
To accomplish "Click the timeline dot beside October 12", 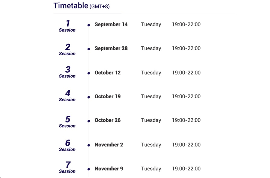I will pyautogui.click(x=89, y=73).
